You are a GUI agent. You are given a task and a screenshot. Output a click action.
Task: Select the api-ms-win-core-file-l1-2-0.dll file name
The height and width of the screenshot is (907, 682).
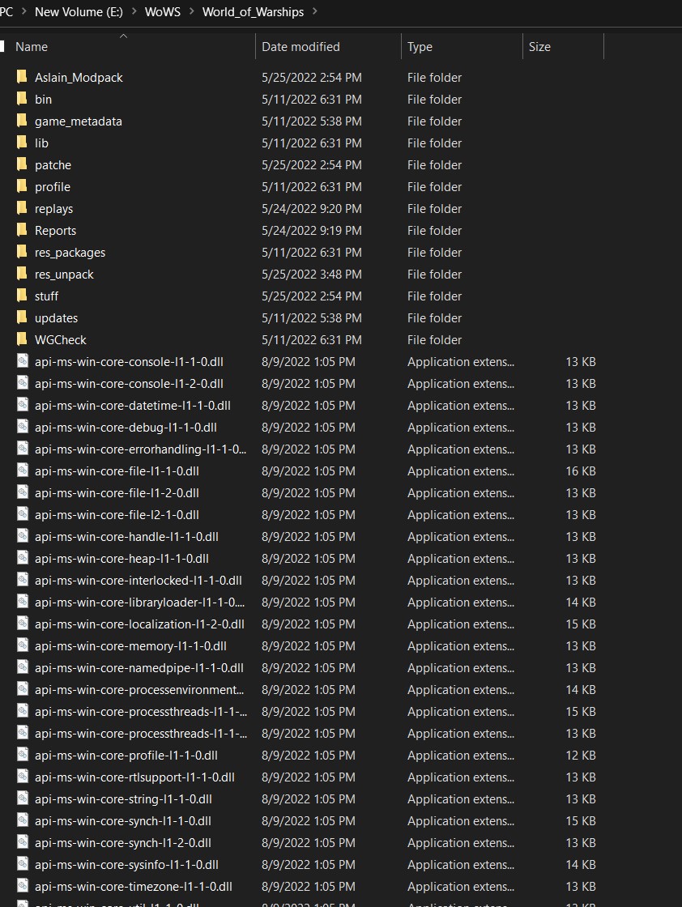click(117, 493)
